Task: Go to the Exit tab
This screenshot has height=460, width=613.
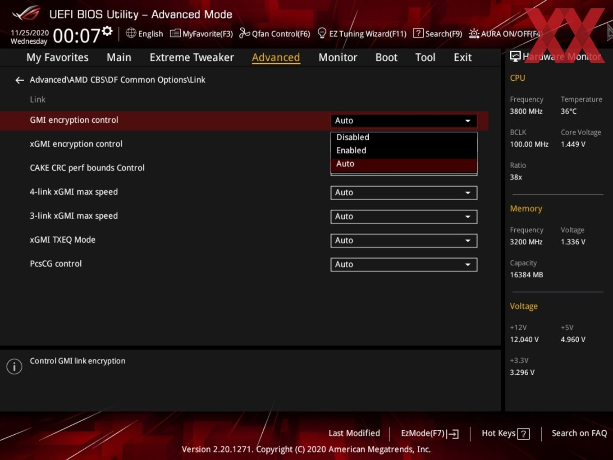Action: [x=462, y=58]
